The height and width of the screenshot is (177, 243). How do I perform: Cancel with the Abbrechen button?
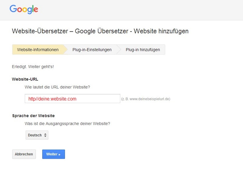click(x=24, y=154)
